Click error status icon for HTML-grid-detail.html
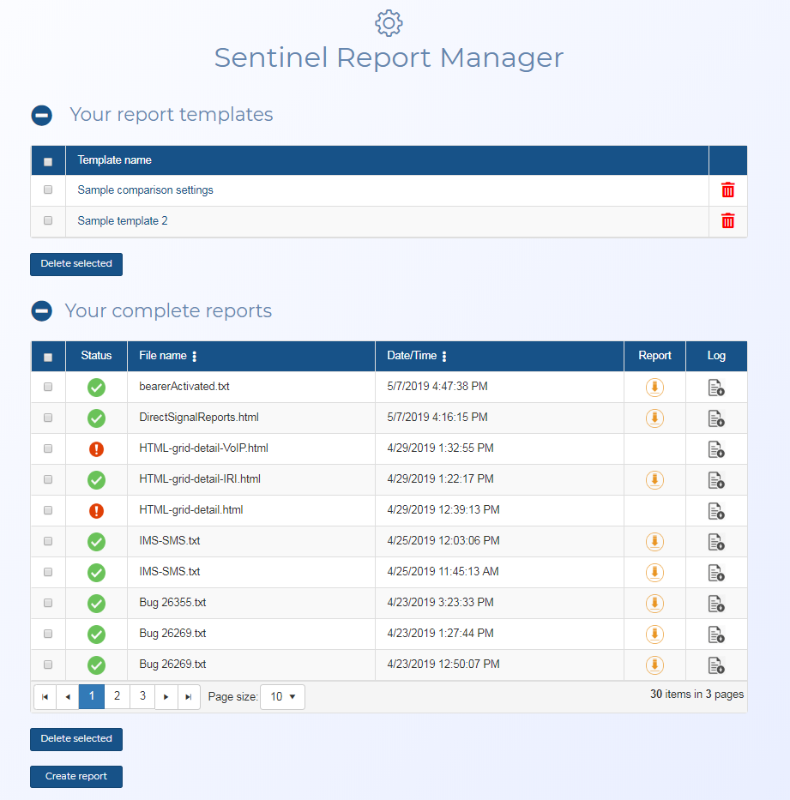 pos(96,511)
